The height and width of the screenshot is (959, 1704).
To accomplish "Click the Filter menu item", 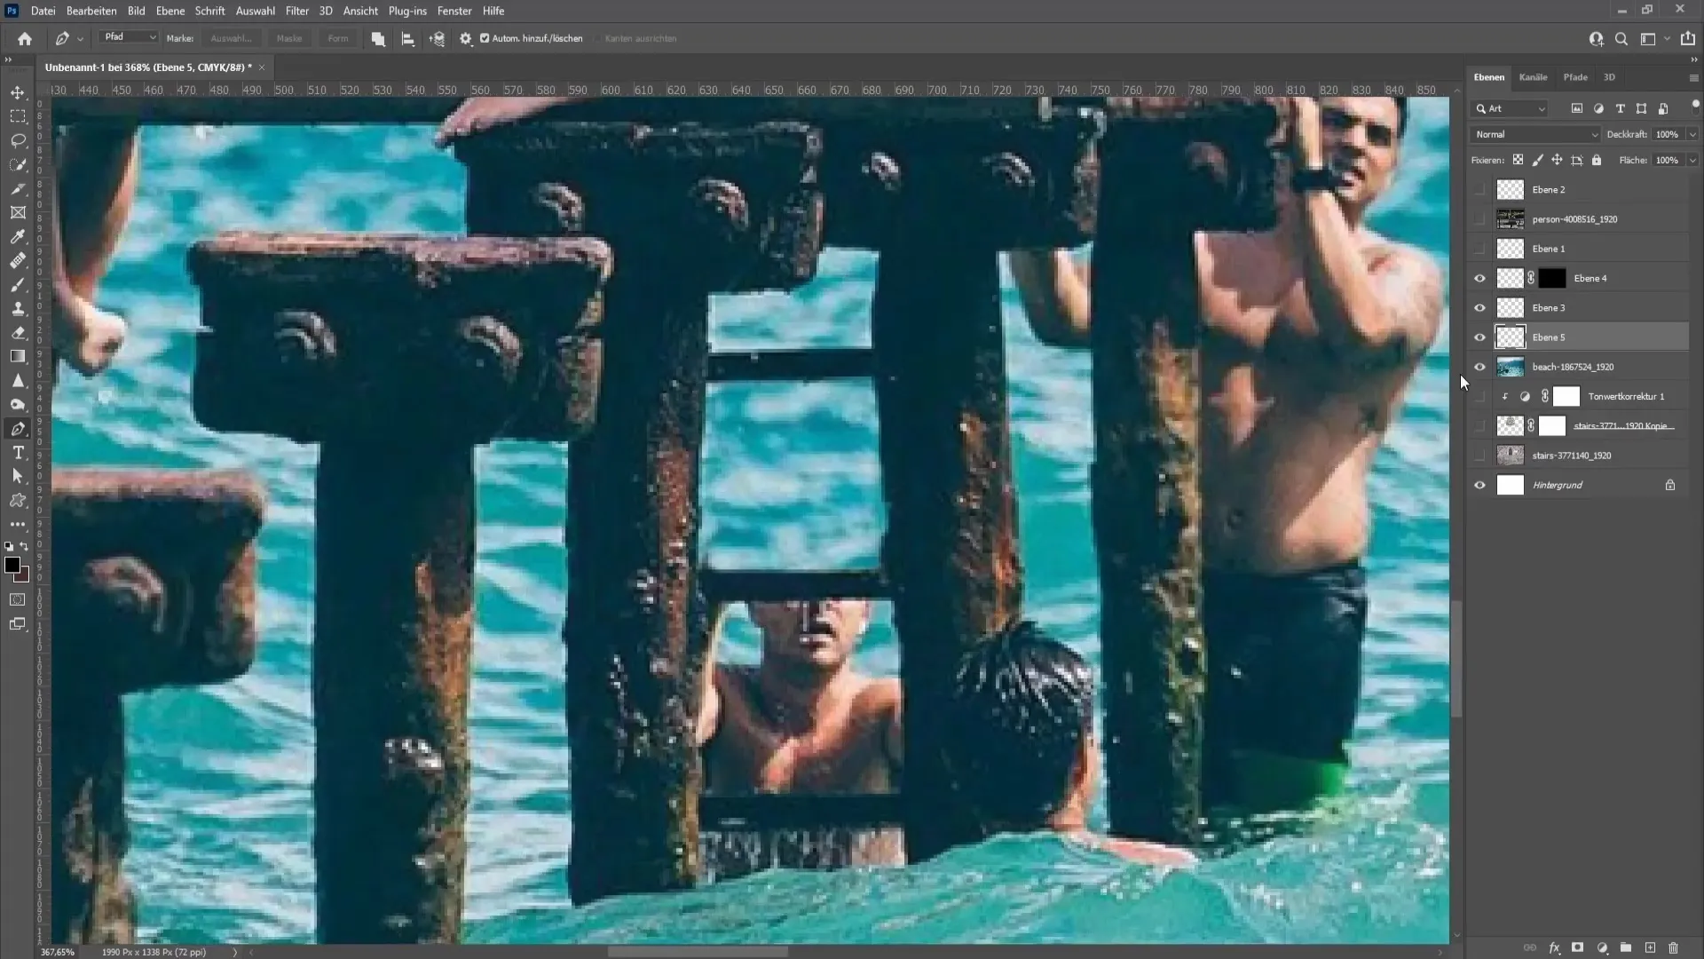I will click(296, 11).
